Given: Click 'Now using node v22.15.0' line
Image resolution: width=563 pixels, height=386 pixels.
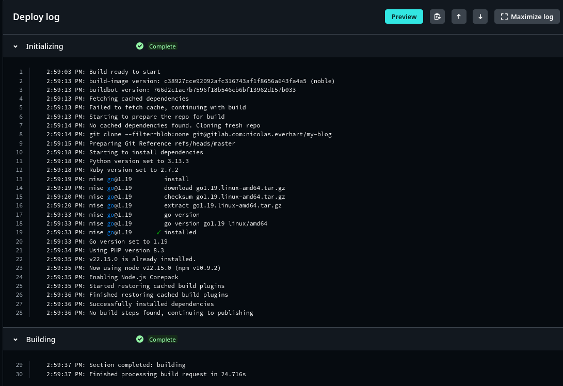Looking at the screenshot, I should pyautogui.click(x=134, y=268).
